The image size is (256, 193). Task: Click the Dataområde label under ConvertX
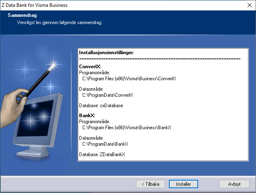91,89
